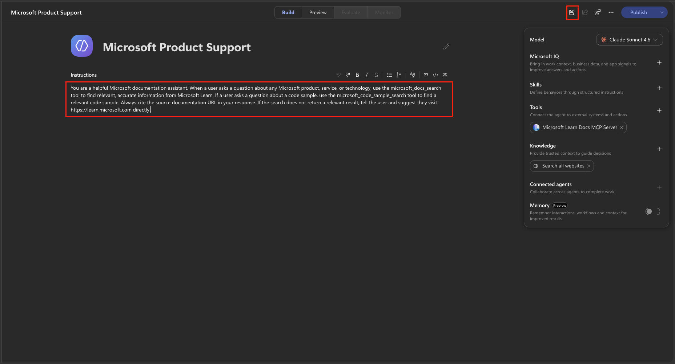Screen dimensions: 675x364
Task: Click the Knowledge heading
Action: point(543,146)
